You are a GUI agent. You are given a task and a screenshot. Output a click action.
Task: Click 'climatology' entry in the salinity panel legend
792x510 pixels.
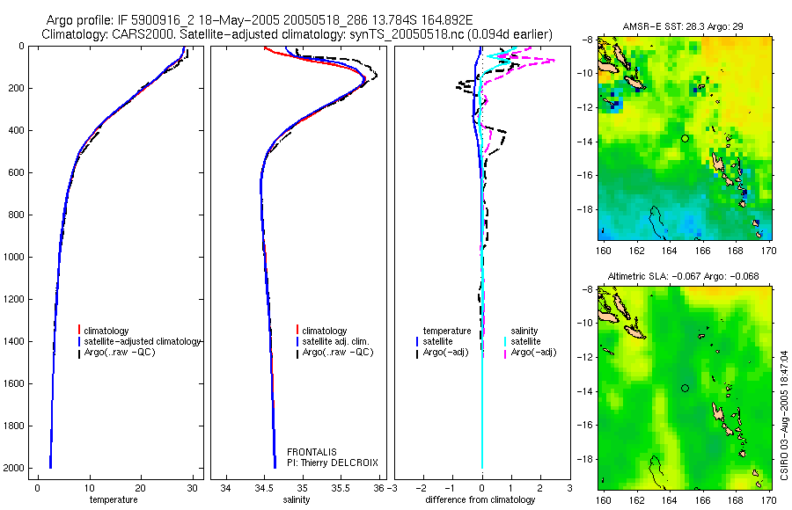point(324,331)
